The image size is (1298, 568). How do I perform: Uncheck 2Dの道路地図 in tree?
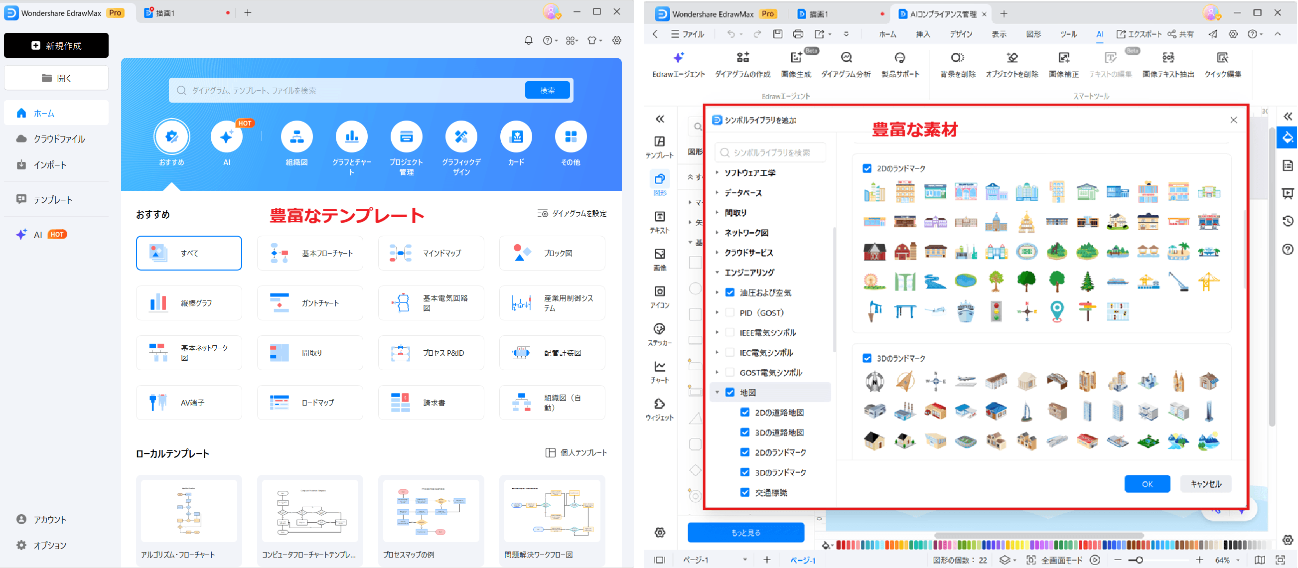click(x=745, y=412)
